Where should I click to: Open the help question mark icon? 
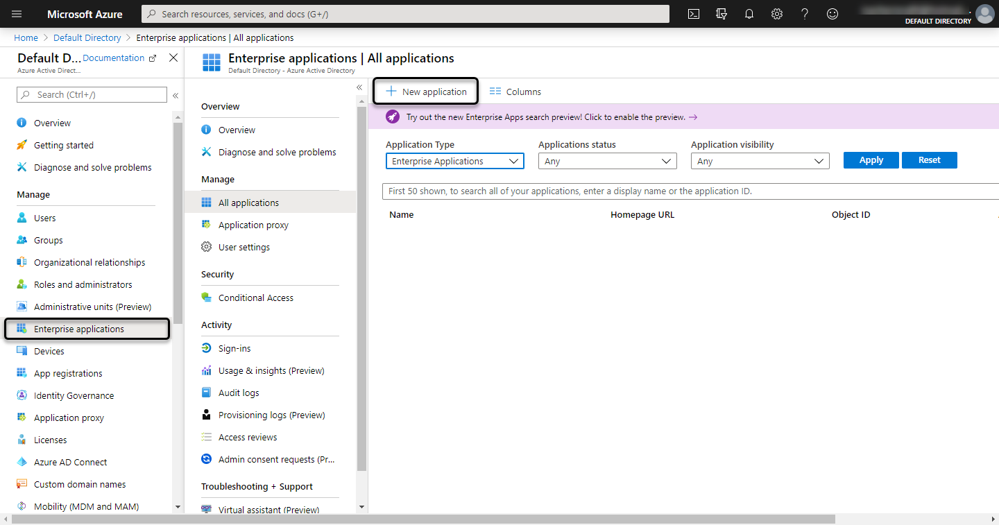pos(805,14)
